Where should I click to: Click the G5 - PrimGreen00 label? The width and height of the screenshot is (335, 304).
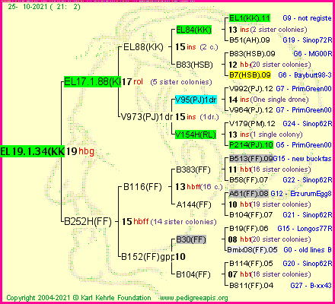coord(304,145)
